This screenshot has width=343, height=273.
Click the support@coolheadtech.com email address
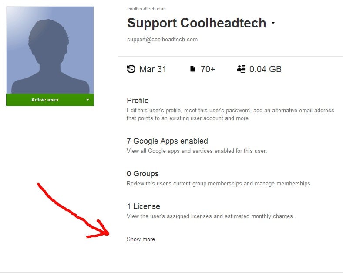click(162, 40)
